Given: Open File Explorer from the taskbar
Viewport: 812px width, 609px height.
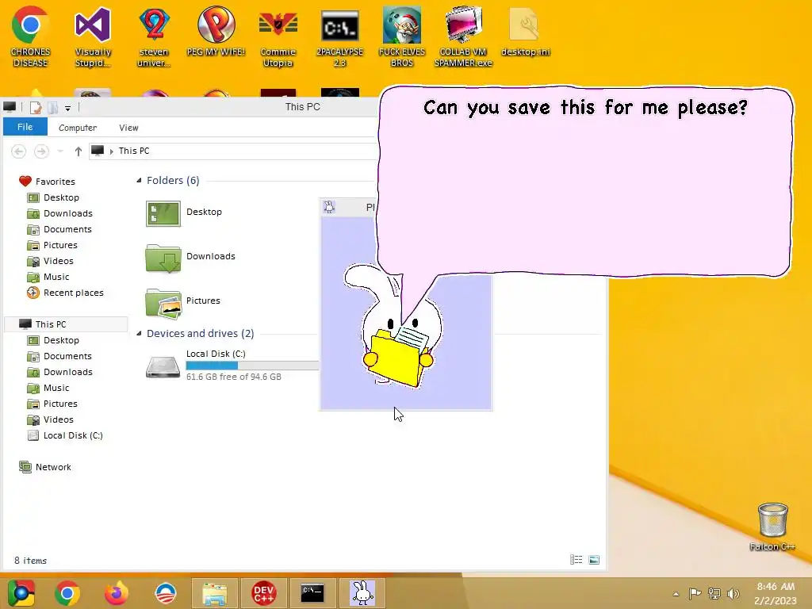Looking at the screenshot, I should pos(214,593).
